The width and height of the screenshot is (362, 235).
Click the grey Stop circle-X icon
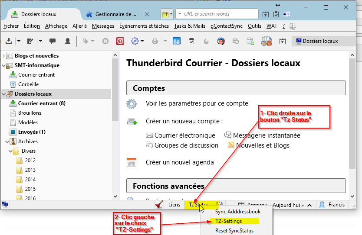105,41
